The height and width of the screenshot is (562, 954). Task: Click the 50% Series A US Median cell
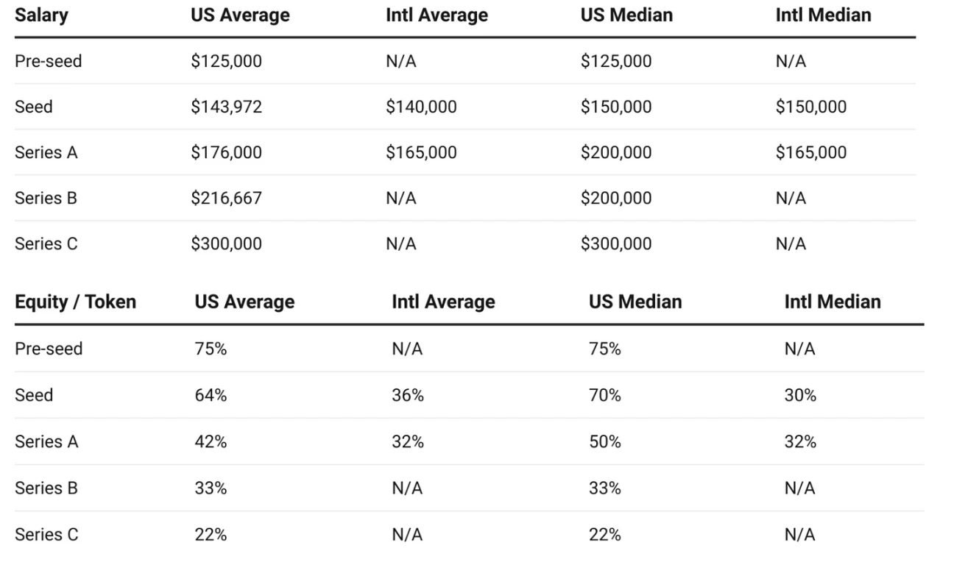pos(604,441)
